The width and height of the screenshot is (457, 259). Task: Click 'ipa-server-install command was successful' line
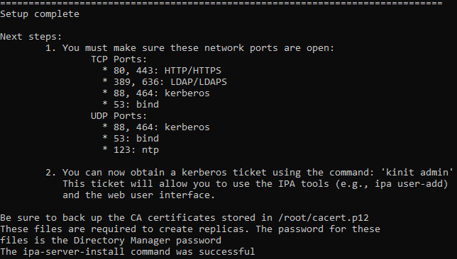(x=127, y=252)
